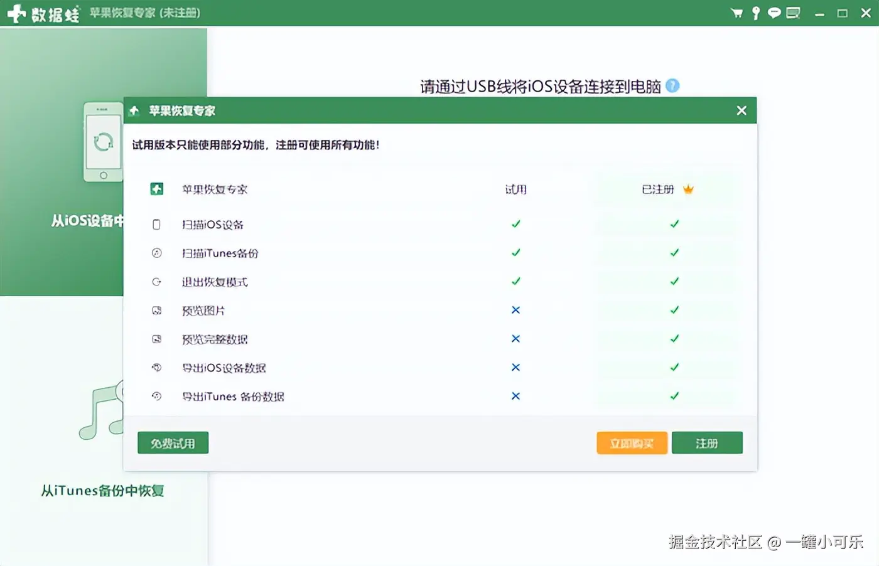Click the trial checkmark for 退出恢复模式
The image size is (879, 566).
(x=515, y=281)
